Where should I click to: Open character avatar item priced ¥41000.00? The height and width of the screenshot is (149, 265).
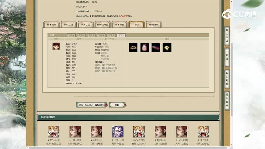[160, 132]
